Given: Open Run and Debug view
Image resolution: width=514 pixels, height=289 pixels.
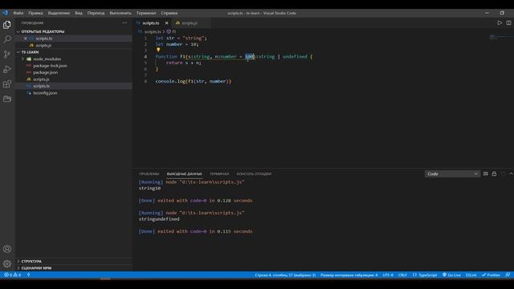Looking at the screenshot, I should [x=7, y=69].
